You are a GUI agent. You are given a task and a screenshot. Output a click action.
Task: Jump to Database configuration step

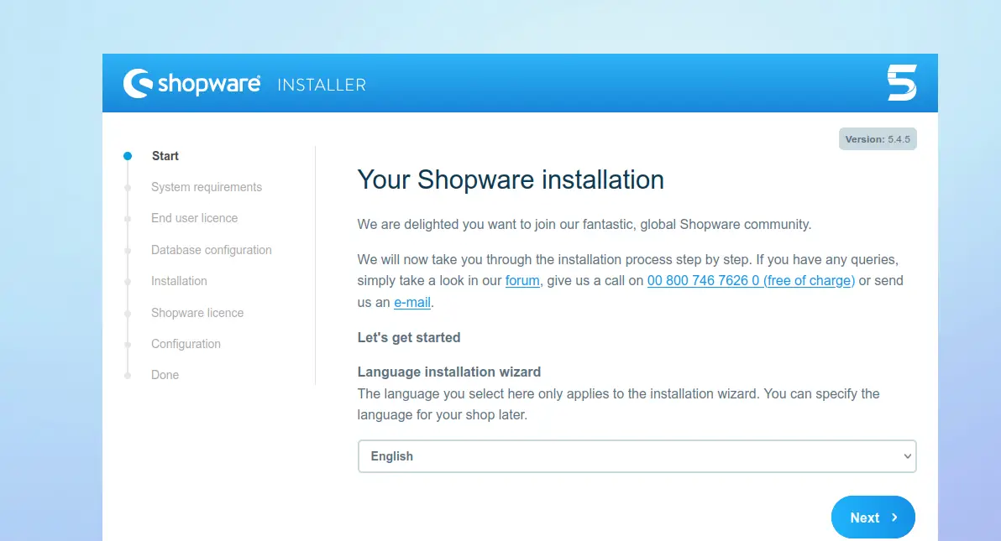(212, 250)
